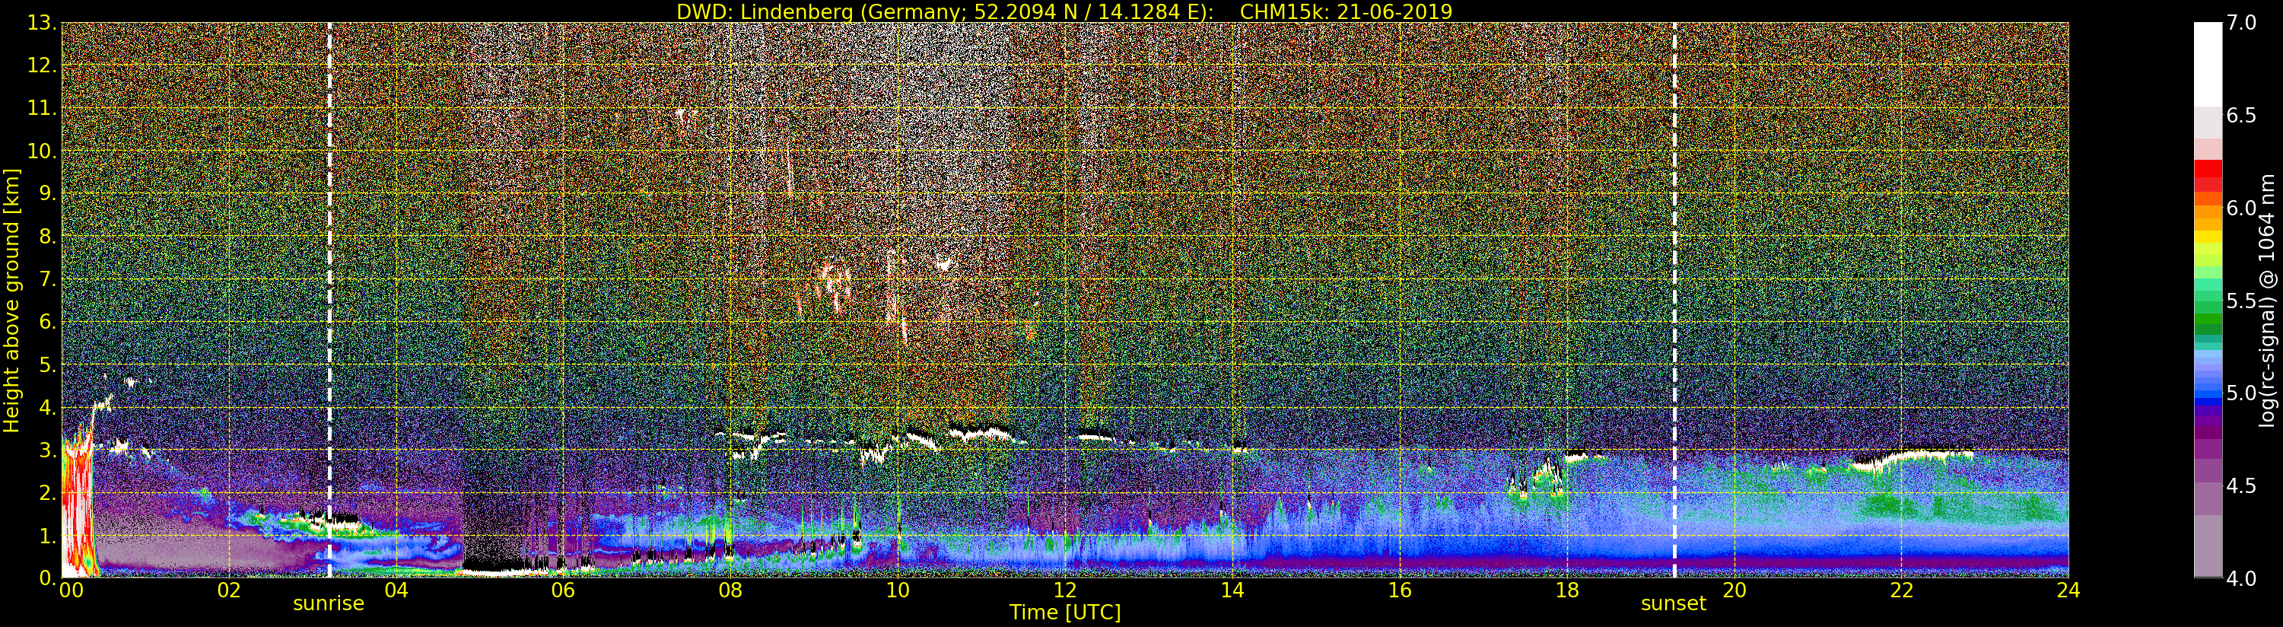Click the dashed white sunset marker line

click(x=1674, y=300)
